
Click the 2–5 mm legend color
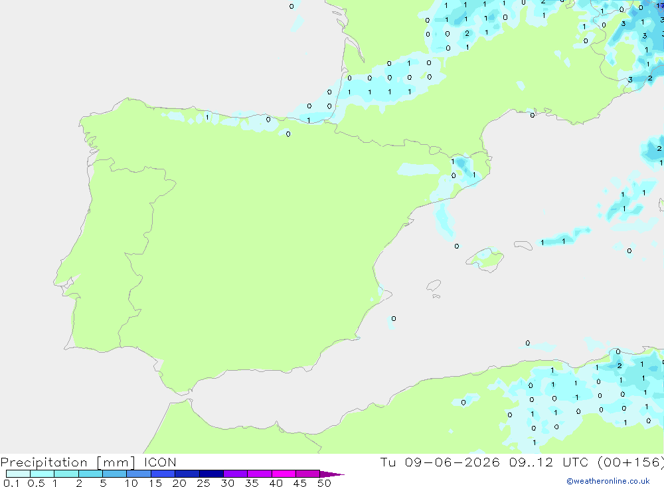click(90, 474)
